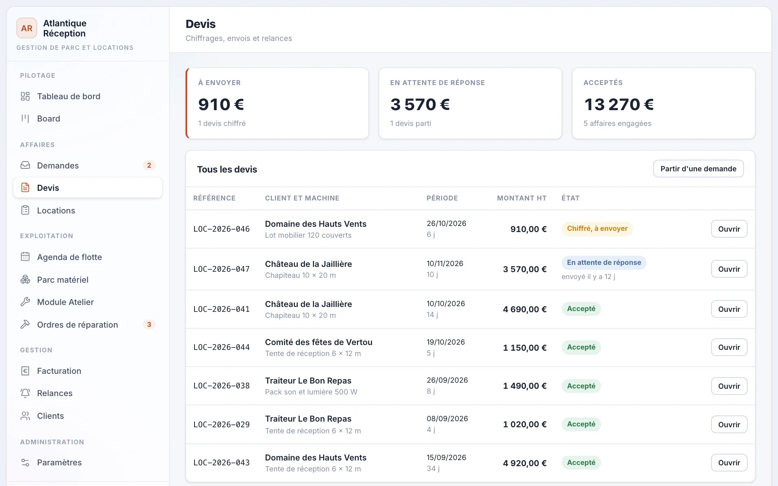Click the Montant HT column header
Image resolution: width=778 pixels, height=486 pixels.
pos(522,198)
